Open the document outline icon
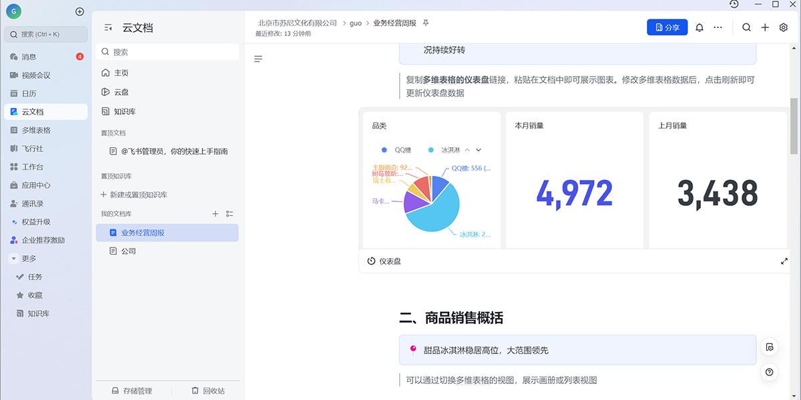The image size is (801, 400). (x=258, y=59)
